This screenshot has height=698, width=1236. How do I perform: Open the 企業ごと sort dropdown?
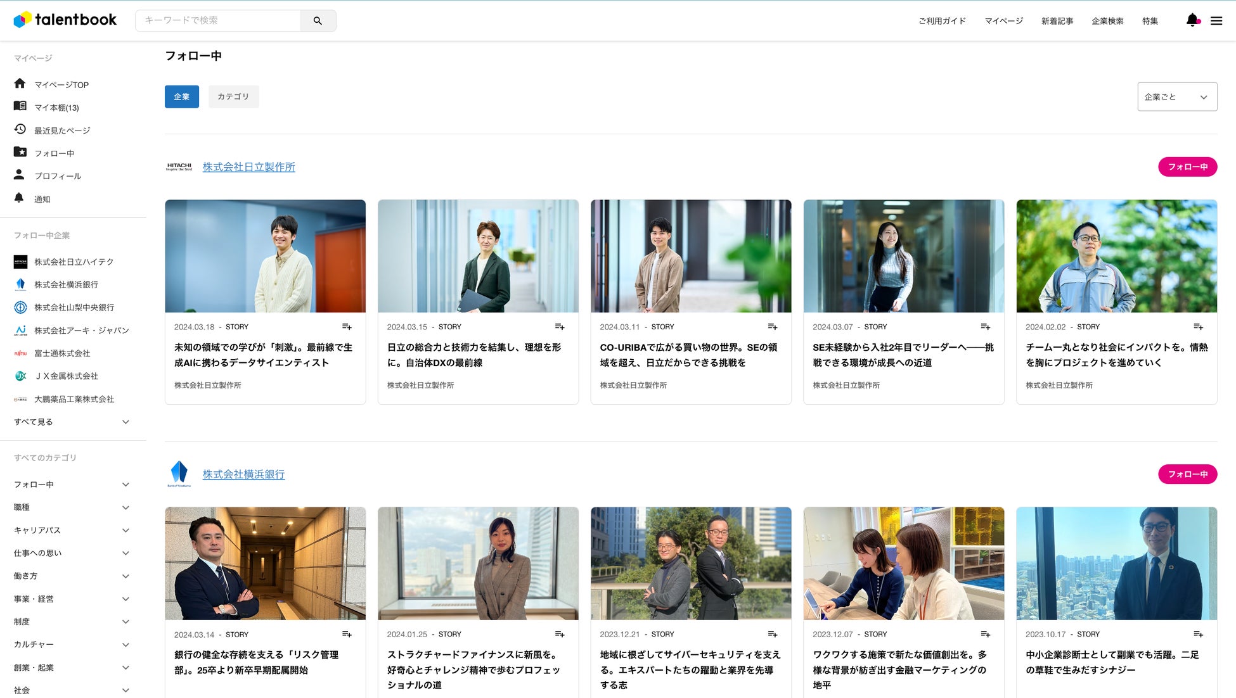[1176, 97]
